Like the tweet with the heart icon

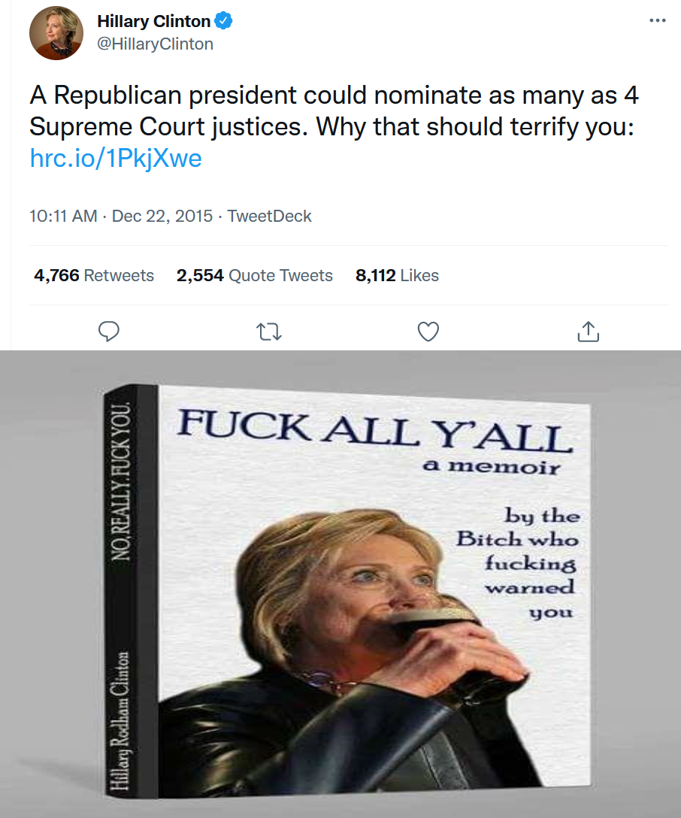(x=428, y=331)
